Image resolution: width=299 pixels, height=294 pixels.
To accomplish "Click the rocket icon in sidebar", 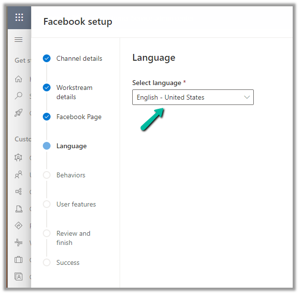I will (18, 113).
